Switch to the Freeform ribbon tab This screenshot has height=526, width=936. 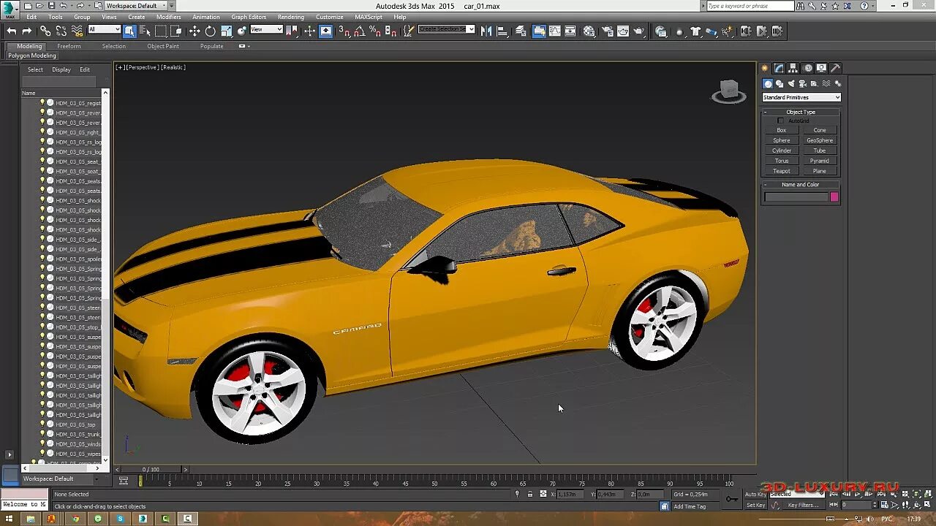[69, 46]
